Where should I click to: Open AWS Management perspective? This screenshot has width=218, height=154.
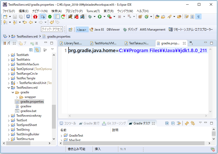point(153,30)
